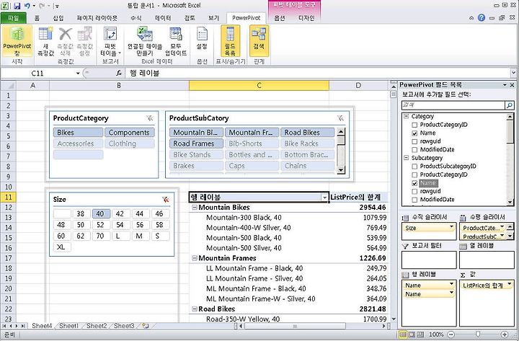Select column D header

pyautogui.click(x=358, y=85)
